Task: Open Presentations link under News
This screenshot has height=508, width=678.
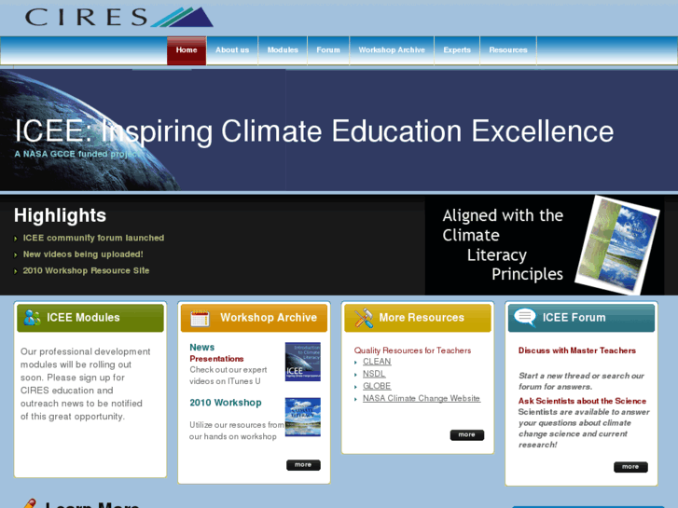Action: pos(216,359)
